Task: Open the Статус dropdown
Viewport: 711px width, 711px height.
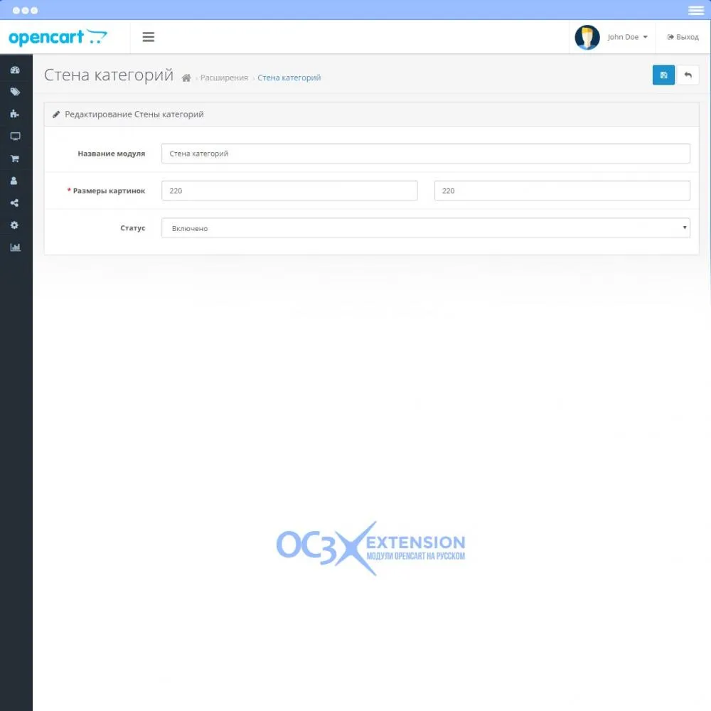Action: click(x=425, y=228)
